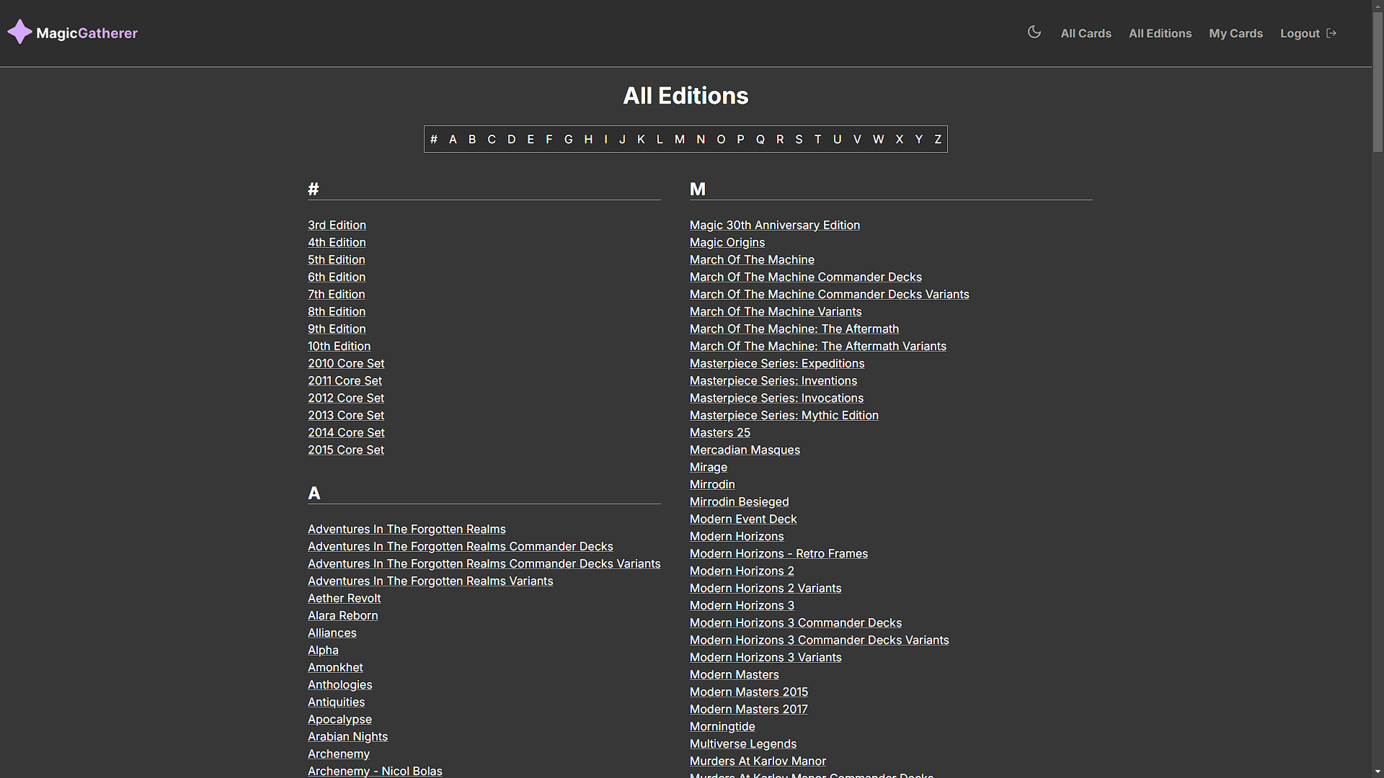Jump to letter H in alphabet bar
1384x778 pixels.
(588, 140)
